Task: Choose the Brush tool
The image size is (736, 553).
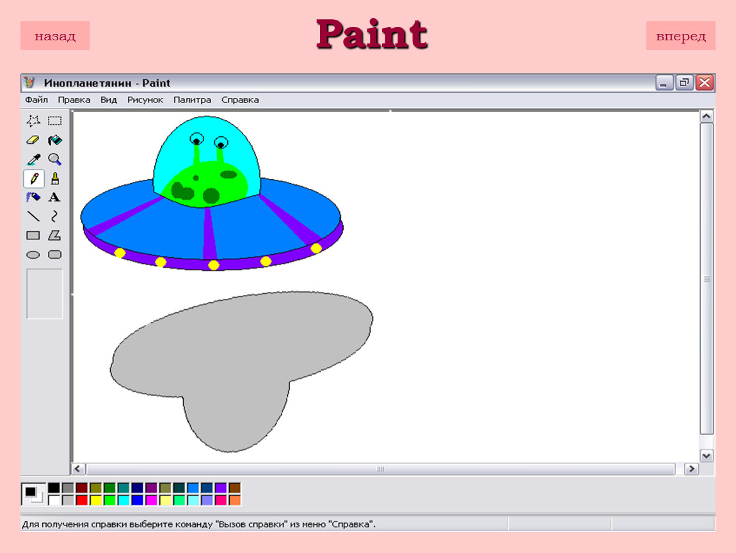Action: click(x=55, y=179)
